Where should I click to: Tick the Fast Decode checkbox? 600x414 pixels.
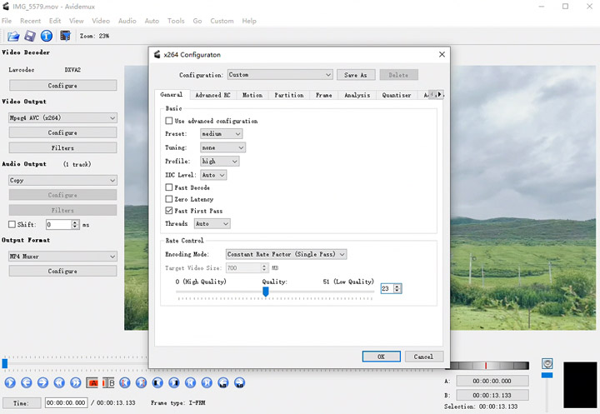[x=169, y=187]
